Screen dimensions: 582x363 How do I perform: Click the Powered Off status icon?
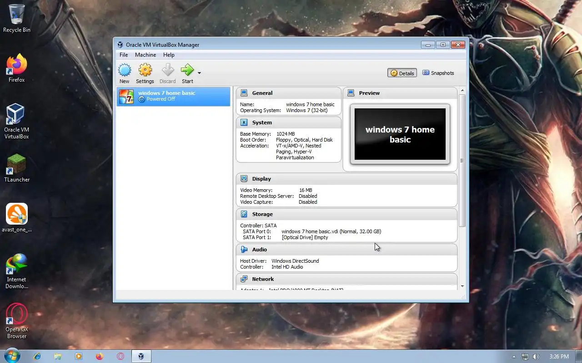pyautogui.click(x=141, y=99)
